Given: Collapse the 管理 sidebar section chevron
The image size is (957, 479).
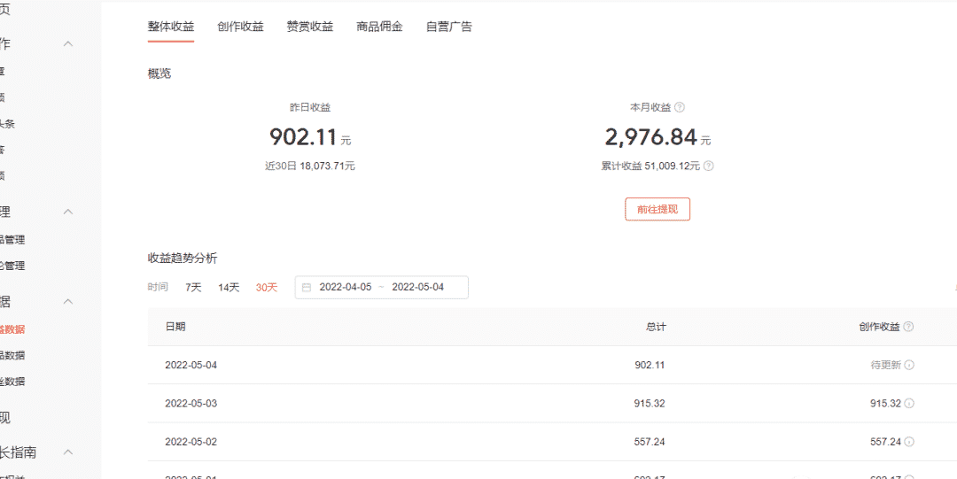Looking at the screenshot, I should pos(68,212).
